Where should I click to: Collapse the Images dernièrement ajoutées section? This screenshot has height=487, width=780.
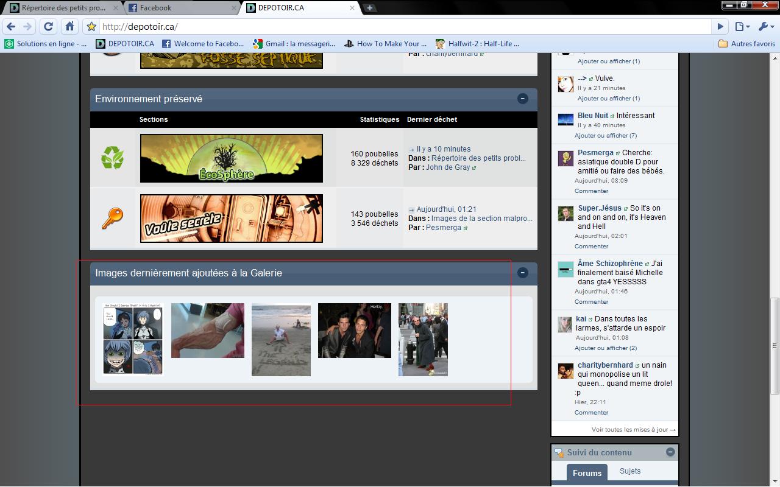[523, 273]
